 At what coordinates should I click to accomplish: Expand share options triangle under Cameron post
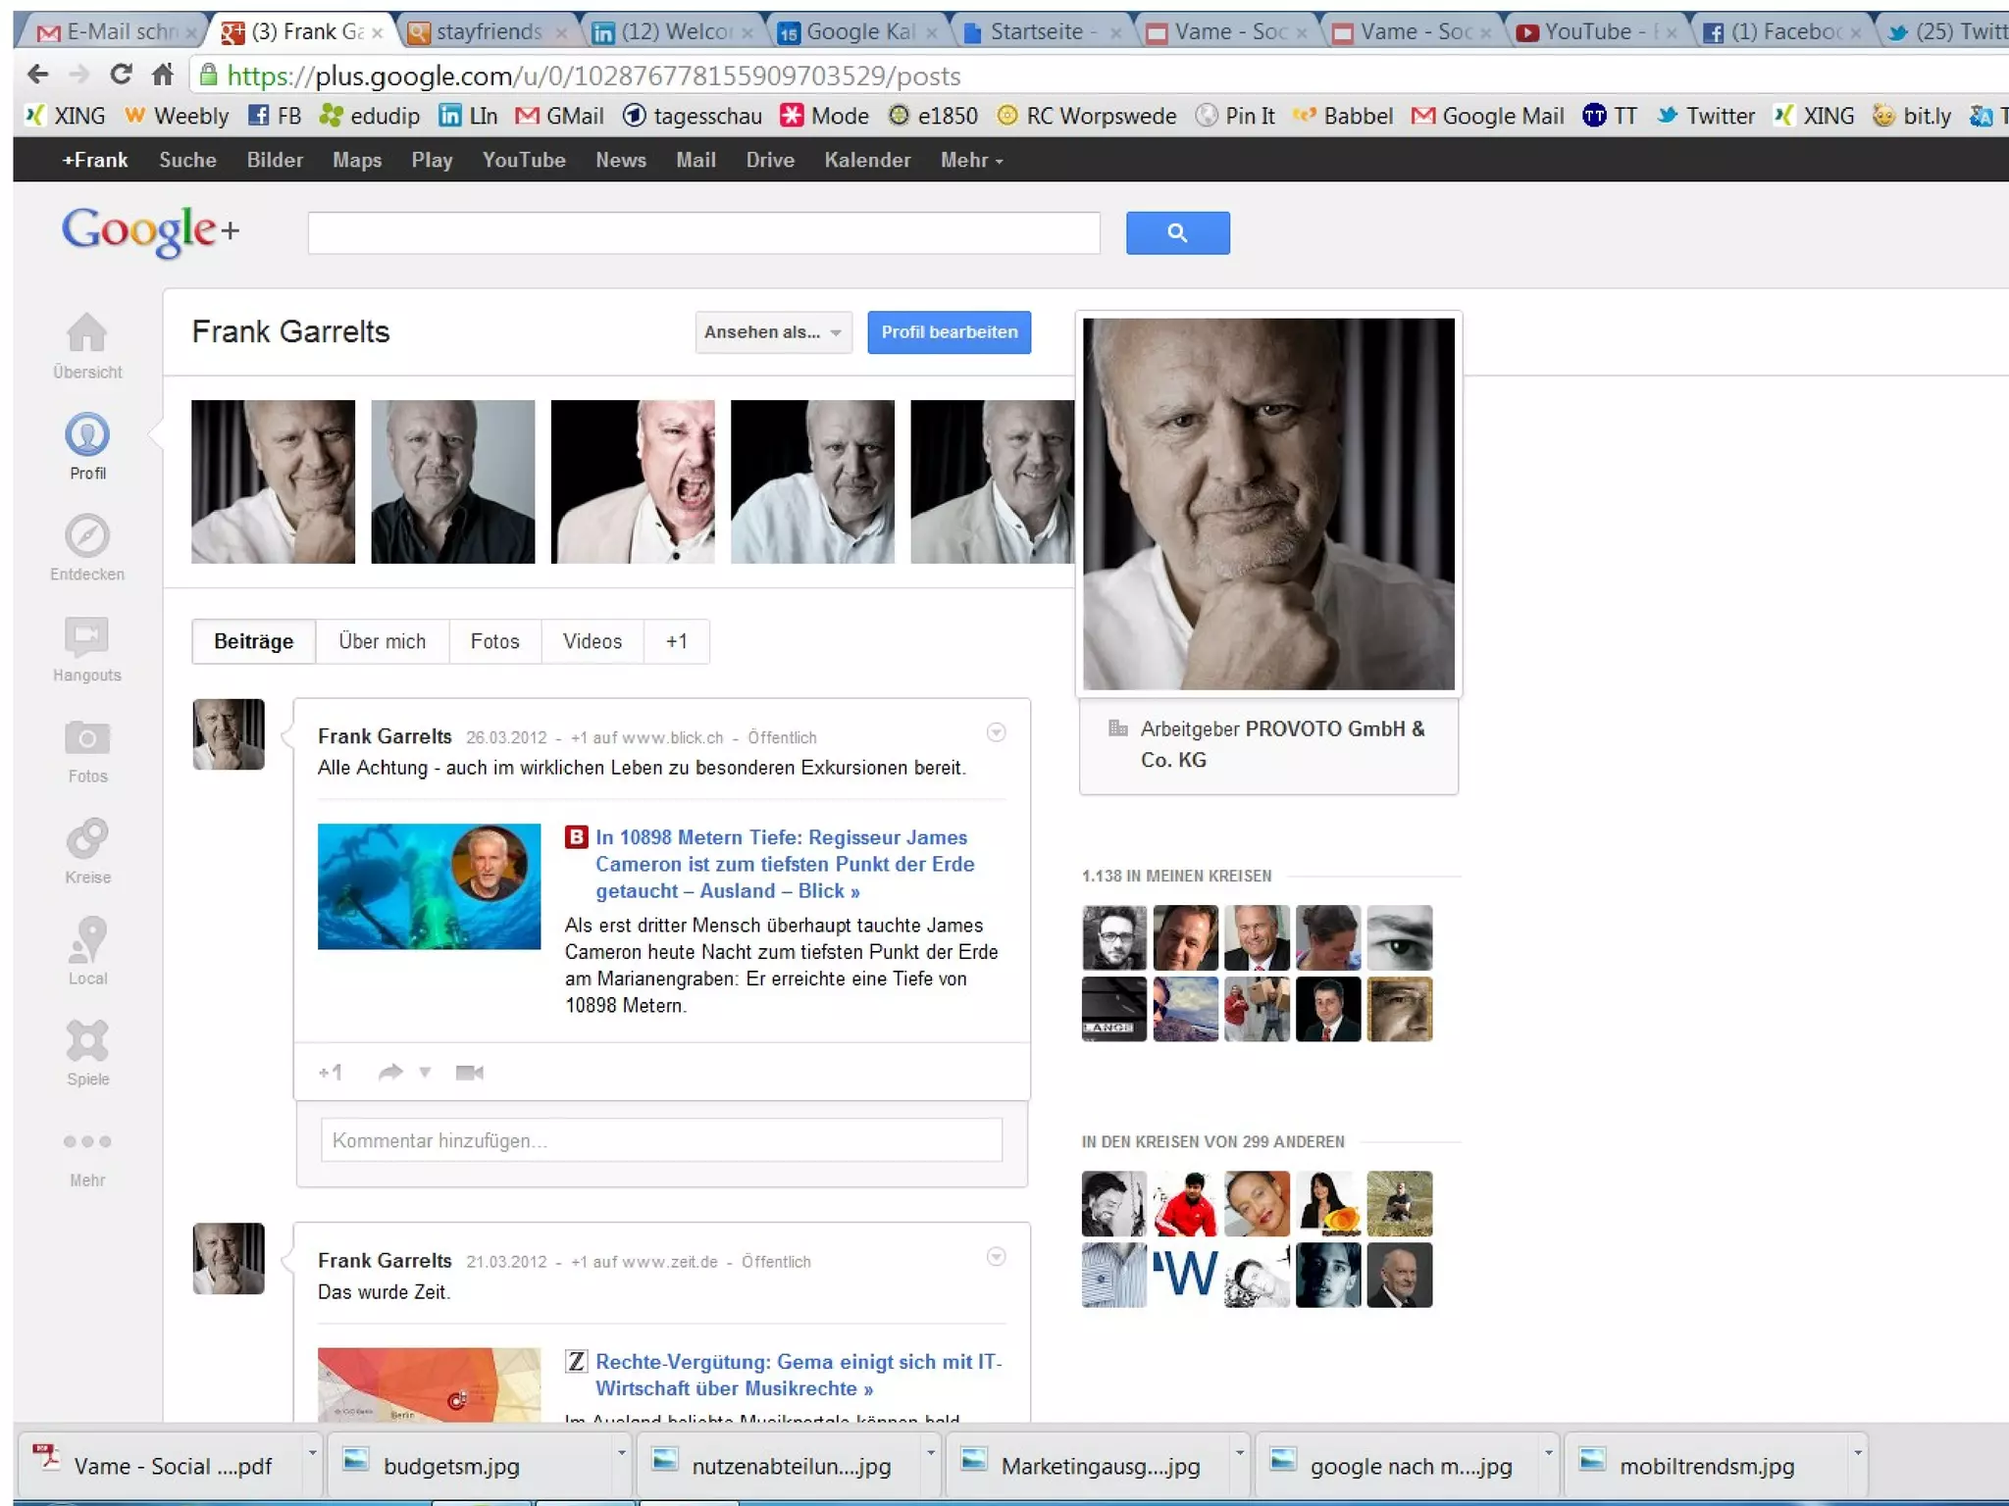coord(425,1073)
